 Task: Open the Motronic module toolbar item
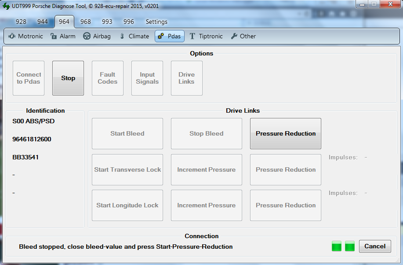click(25, 36)
